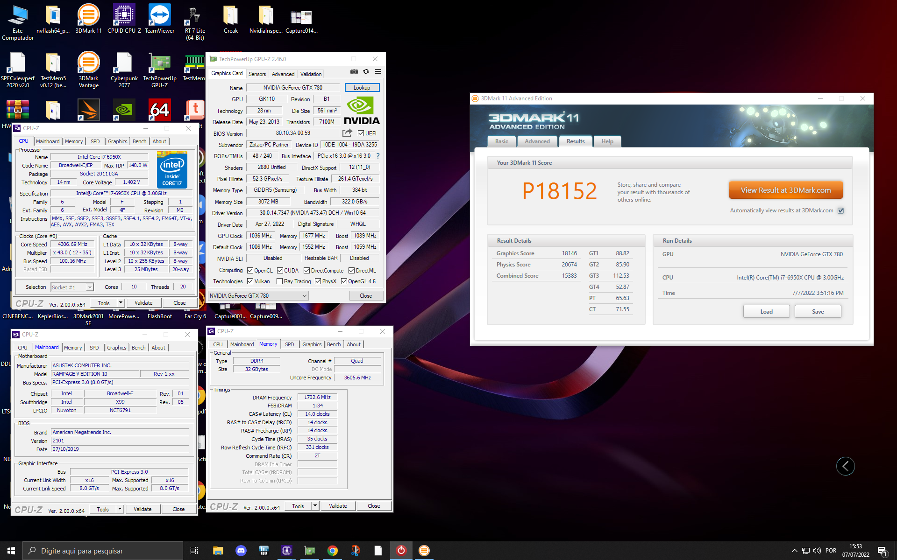
Task: Click the back arrow circle on desktop
Action: tap(845, 466)
